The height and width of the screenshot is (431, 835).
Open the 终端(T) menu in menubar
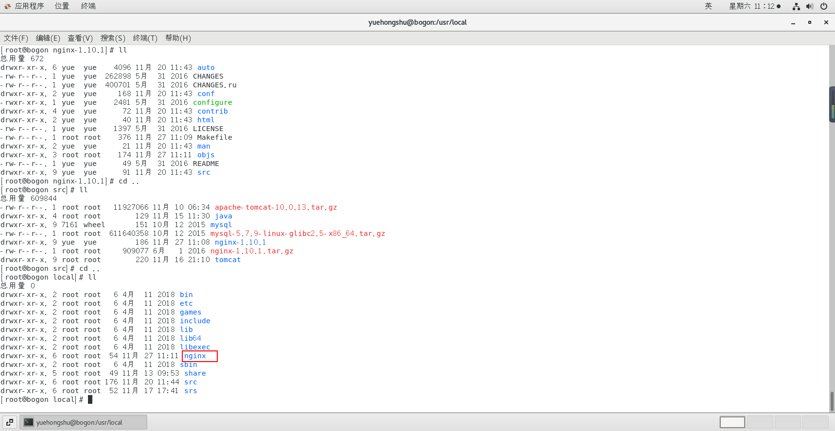click(145, 38)
